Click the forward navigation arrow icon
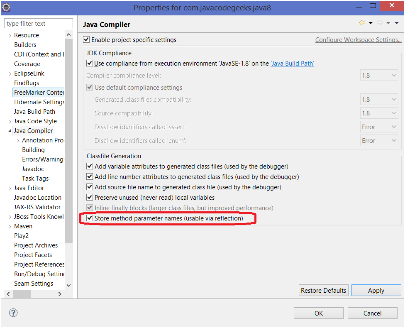This screenshot has width=405, height=328. 379,23
